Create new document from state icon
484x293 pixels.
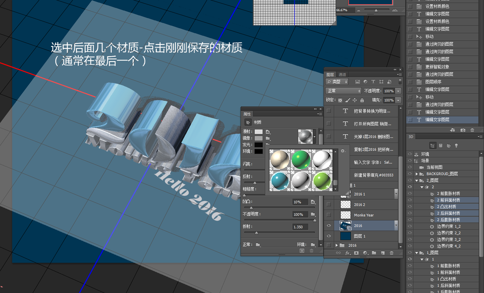[x=453, y=130]
